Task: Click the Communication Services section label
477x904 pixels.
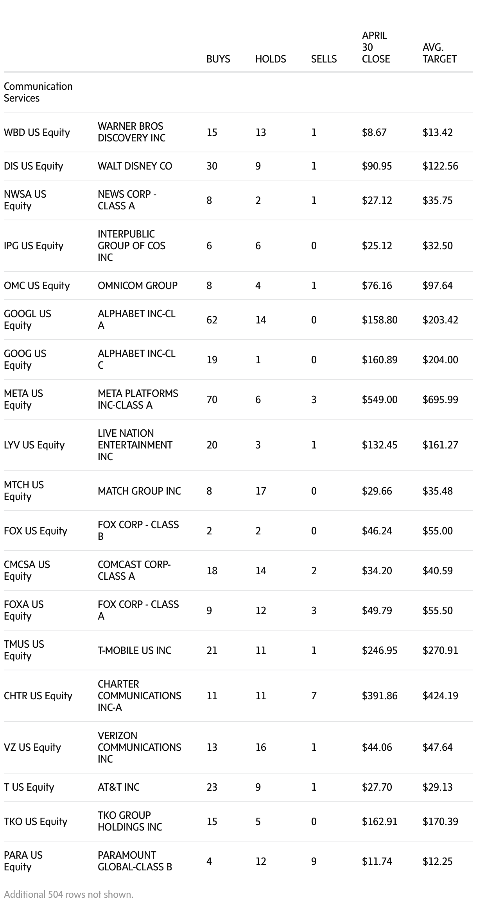Action: point(38,92)
